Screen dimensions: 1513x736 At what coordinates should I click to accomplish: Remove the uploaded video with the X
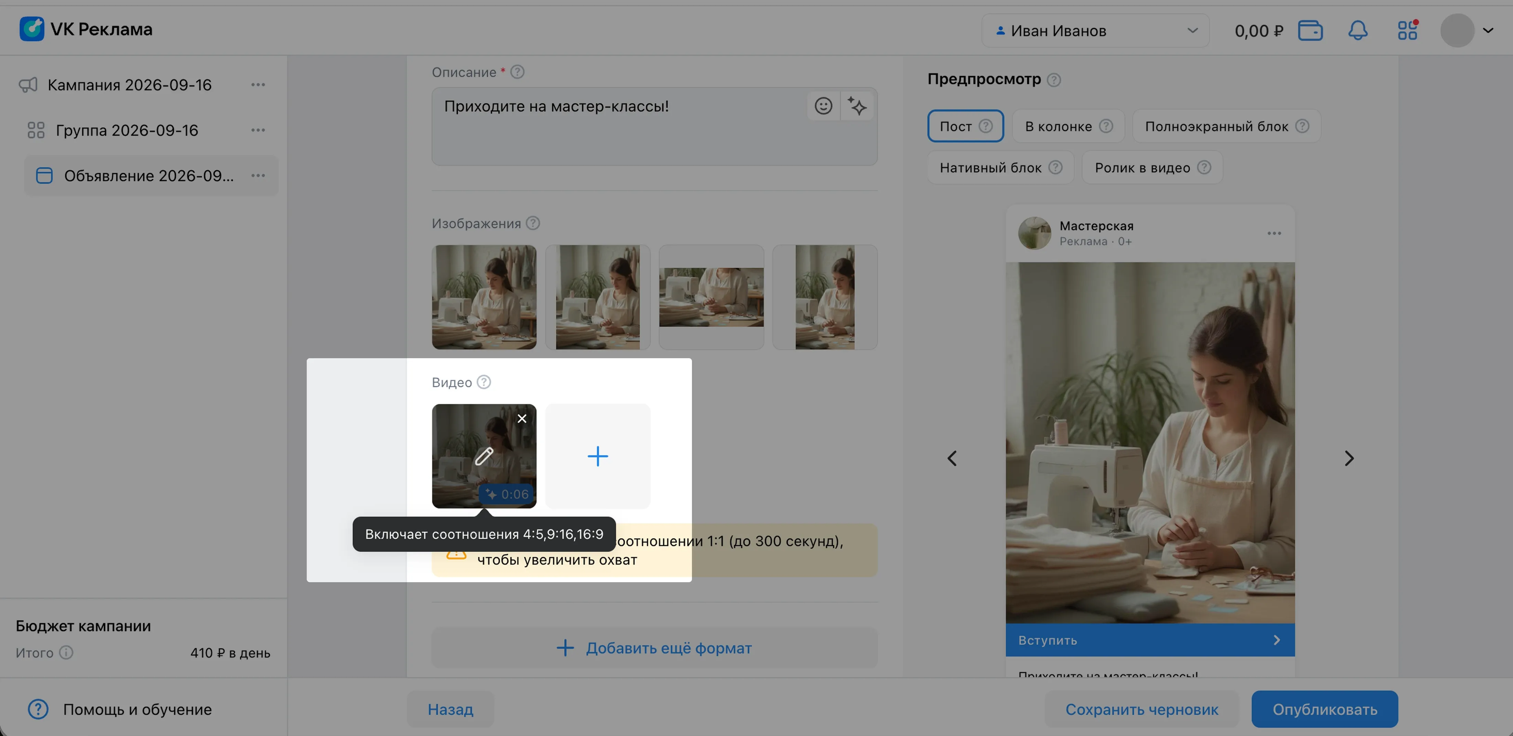(x=522, y=418)
